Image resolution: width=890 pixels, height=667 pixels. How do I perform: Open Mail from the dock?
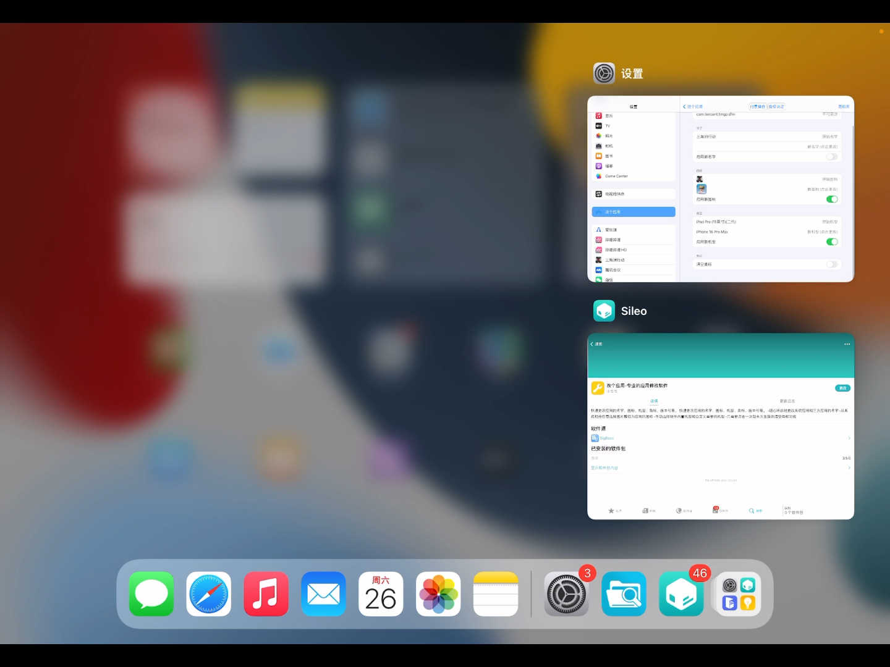324,594
